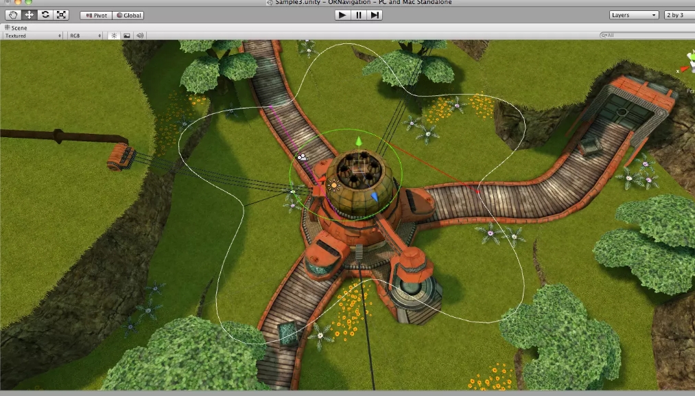Select the Move tool

[x=29, y=14]
